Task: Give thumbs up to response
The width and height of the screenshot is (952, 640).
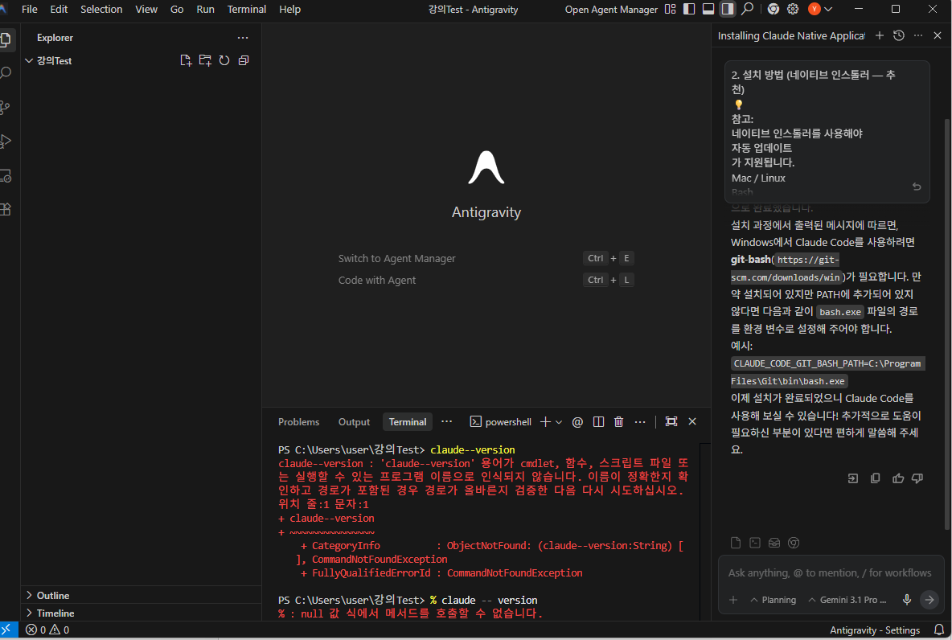Action: [x=898, y=478]
